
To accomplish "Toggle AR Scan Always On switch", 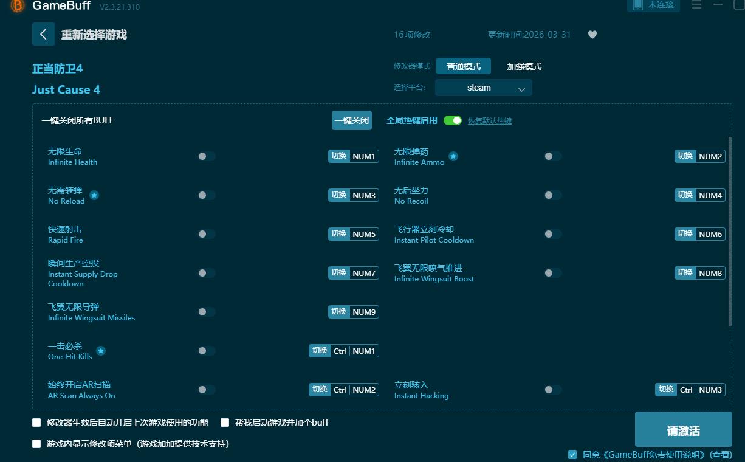I will (x=207, y=390).
